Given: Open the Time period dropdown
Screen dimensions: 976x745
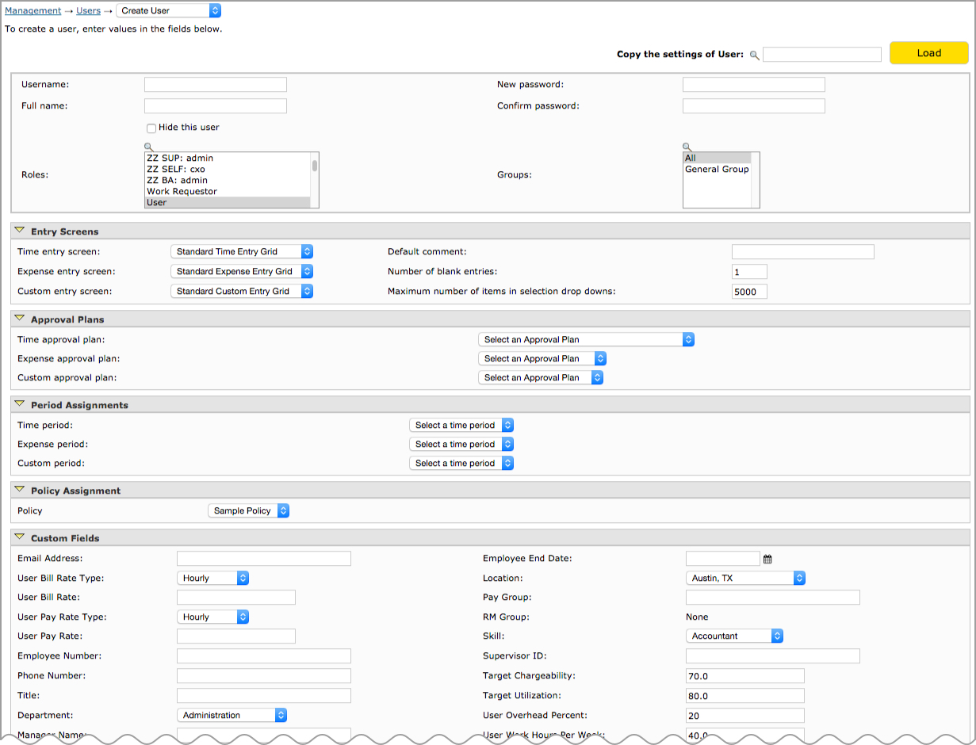Looking at the screenshot, I should click(x=461, y=425).
